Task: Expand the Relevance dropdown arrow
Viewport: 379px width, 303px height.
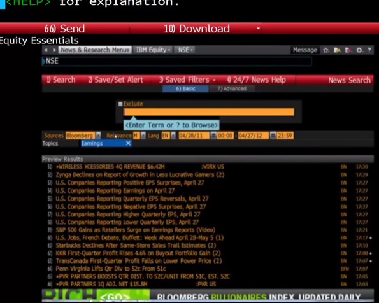Action: (x=143, y=136)
